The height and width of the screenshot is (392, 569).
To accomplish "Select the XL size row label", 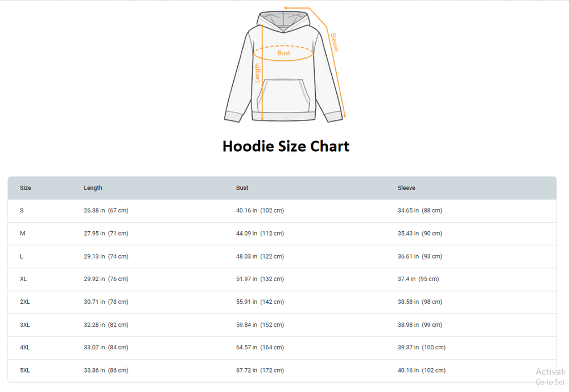I will [23, 279].
